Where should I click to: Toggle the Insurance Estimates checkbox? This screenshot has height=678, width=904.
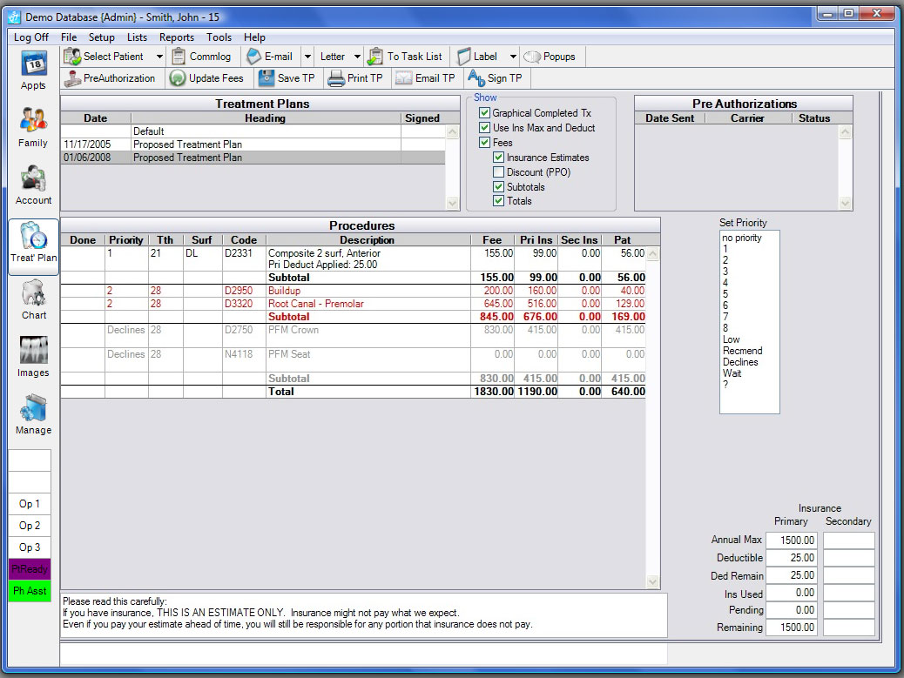point(499,158)
